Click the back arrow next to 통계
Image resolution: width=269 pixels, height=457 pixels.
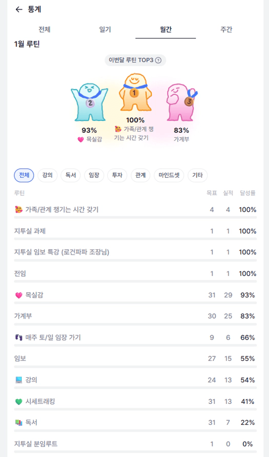(x=19, y=9)
